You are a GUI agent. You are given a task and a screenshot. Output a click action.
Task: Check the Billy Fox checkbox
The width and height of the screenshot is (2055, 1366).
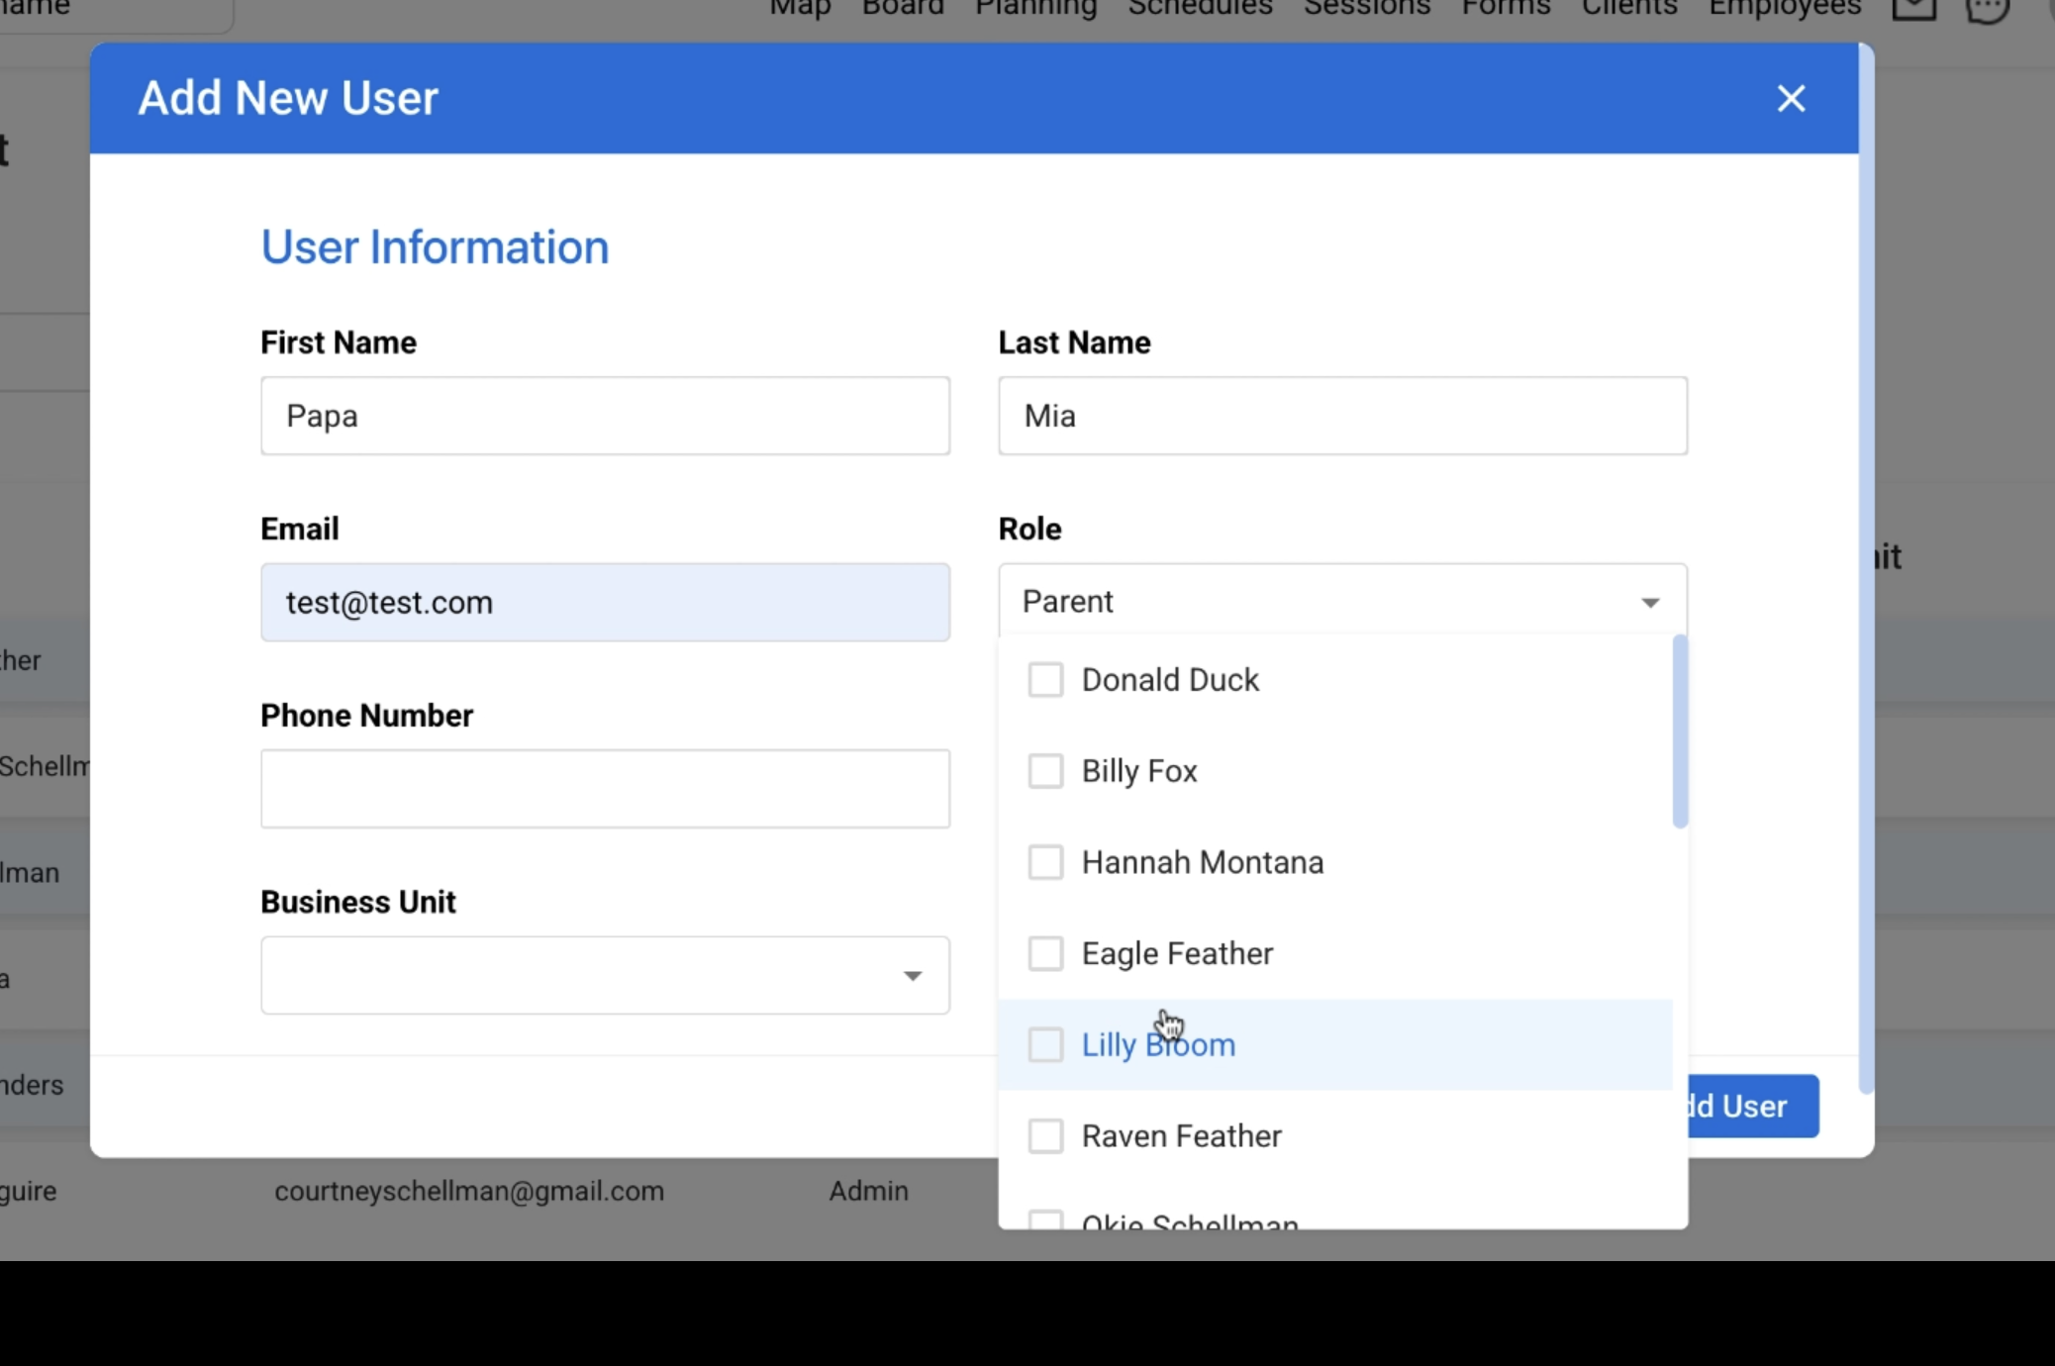click(x=1045, y=771)
